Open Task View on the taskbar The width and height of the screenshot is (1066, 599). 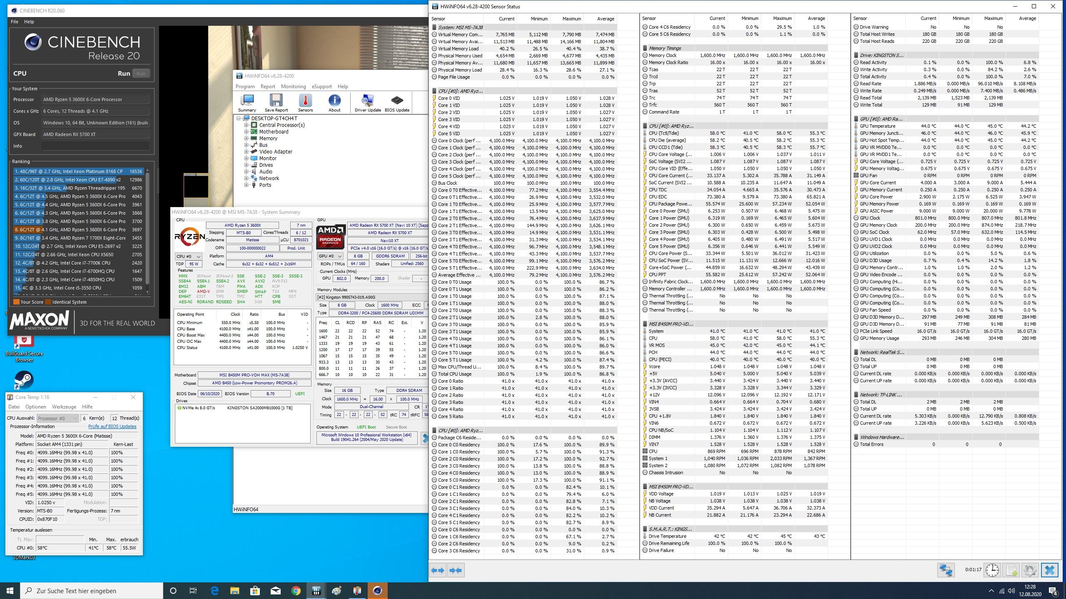193,591
